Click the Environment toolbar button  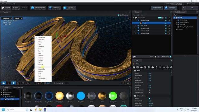click(x=38, y=8)
